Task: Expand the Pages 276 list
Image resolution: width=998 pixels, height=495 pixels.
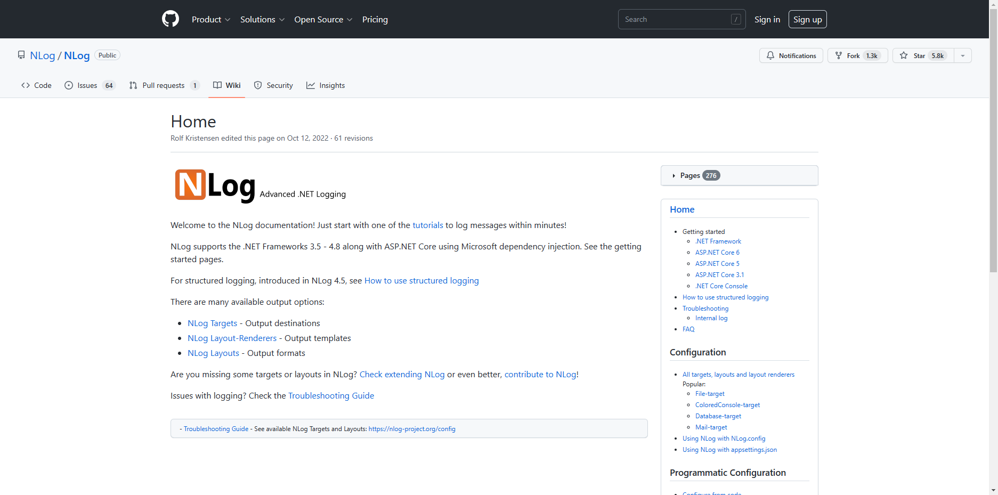Action: (739, 175)
